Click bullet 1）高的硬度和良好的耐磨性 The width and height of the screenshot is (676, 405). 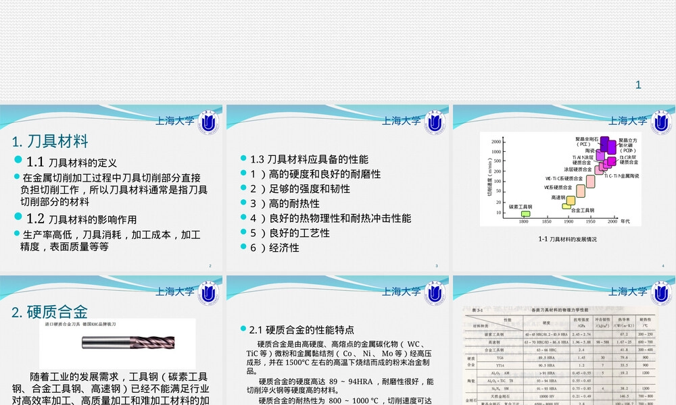[315, 174]
